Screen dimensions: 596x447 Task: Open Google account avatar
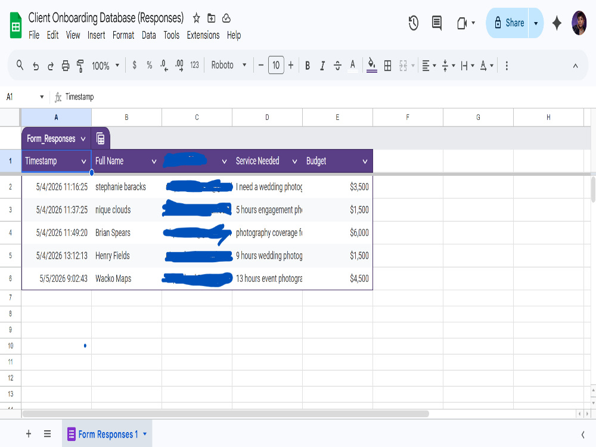click(x=579, y=23)
